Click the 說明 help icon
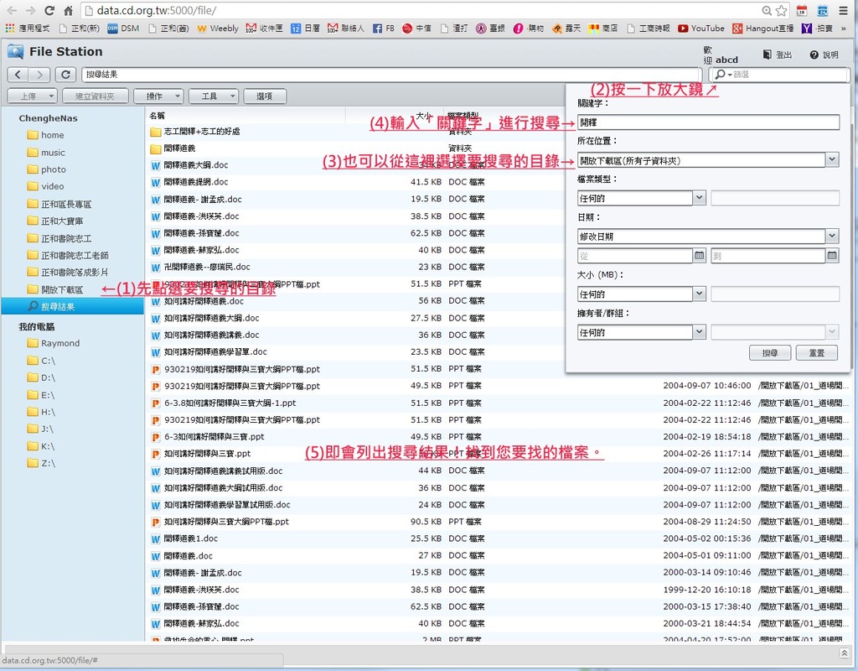The image size is (858, 671). click(x=814, y=55)
